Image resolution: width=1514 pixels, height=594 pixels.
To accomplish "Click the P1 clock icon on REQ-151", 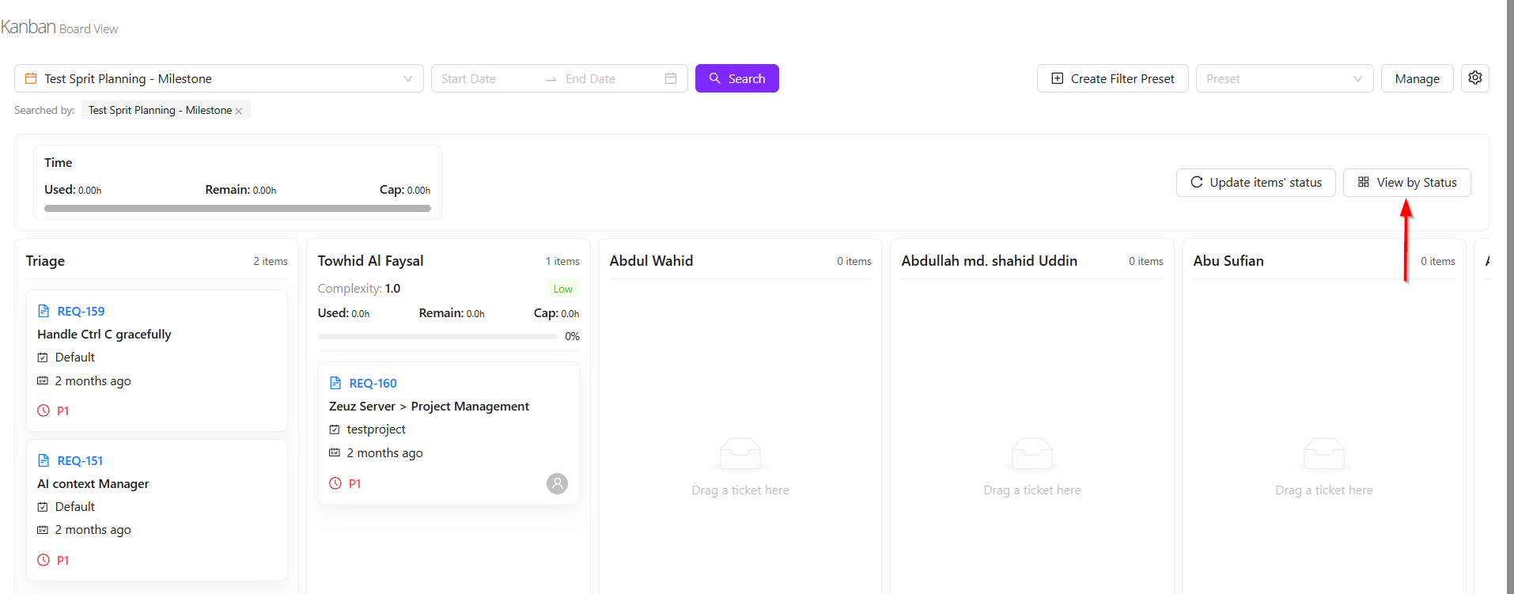I will [x=44, y=560].
